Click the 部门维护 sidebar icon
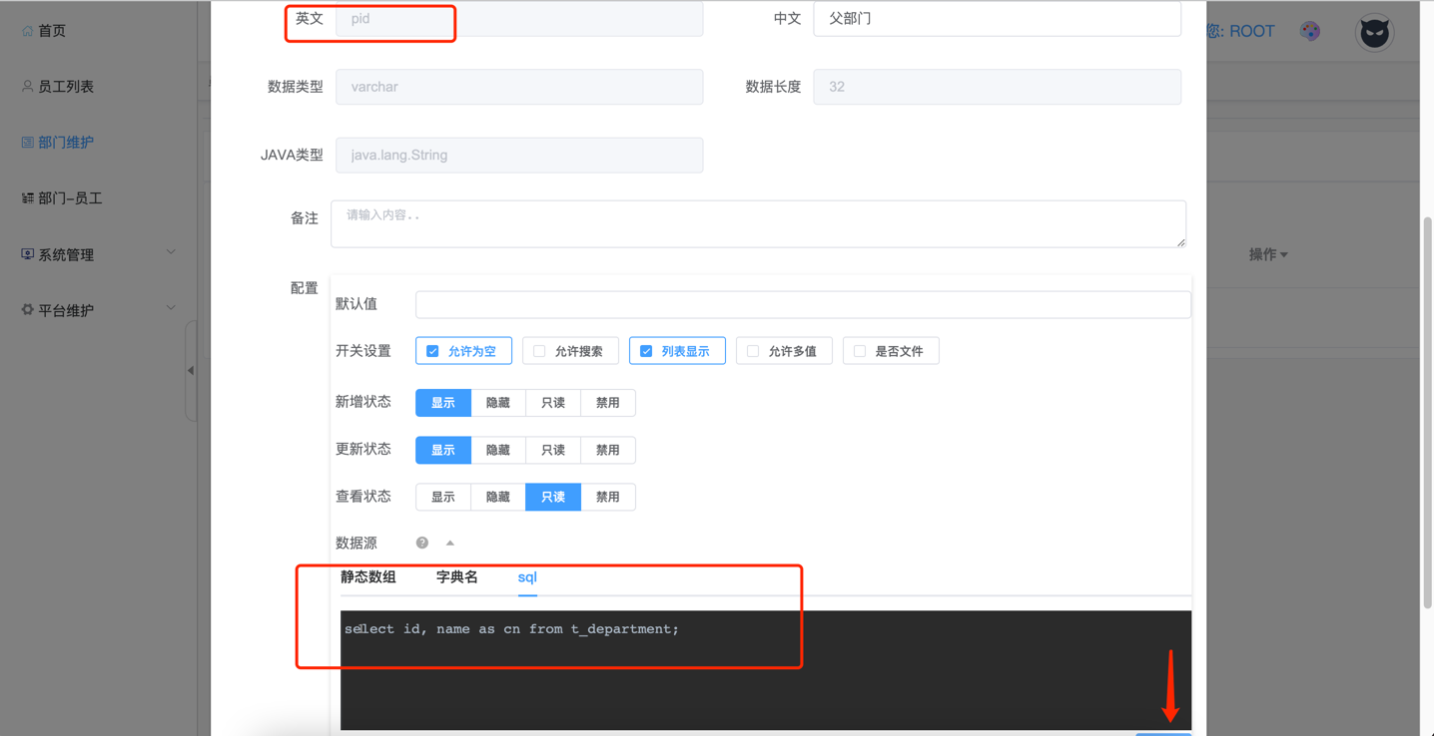The width and height of the screenshot is (1434, 736). coord(27,143)
